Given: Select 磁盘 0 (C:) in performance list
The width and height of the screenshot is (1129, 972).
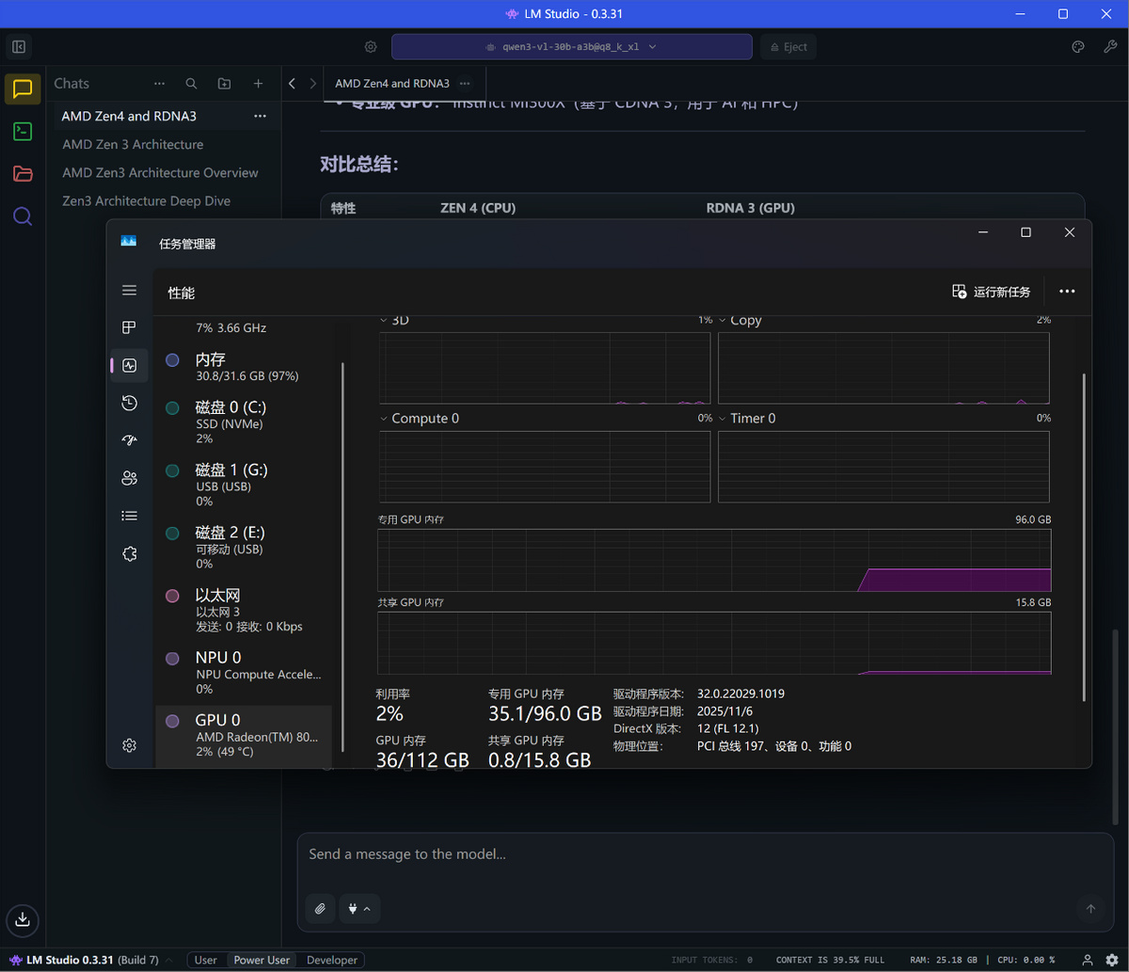Looking at the screenshot, I should (244, 422).
